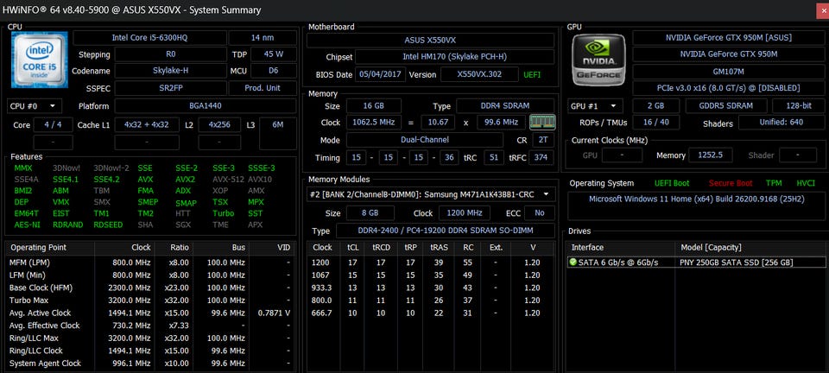829x373 pixels.
Task: Click the System Agent Clock row
Action: 150,364
